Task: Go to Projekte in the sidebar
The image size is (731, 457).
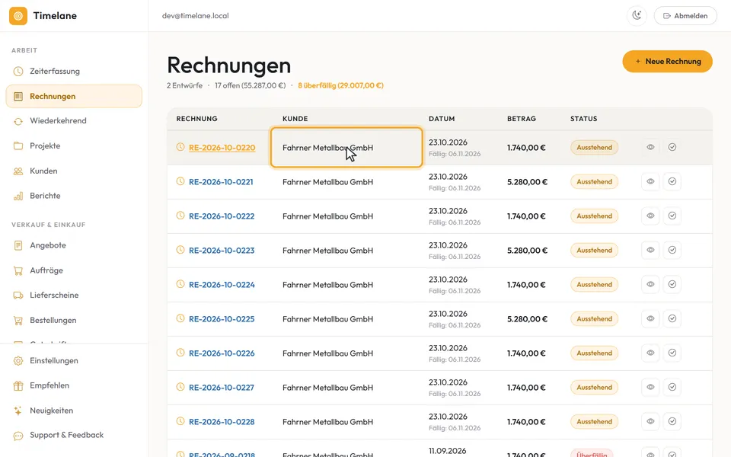Action: [74, 146]
